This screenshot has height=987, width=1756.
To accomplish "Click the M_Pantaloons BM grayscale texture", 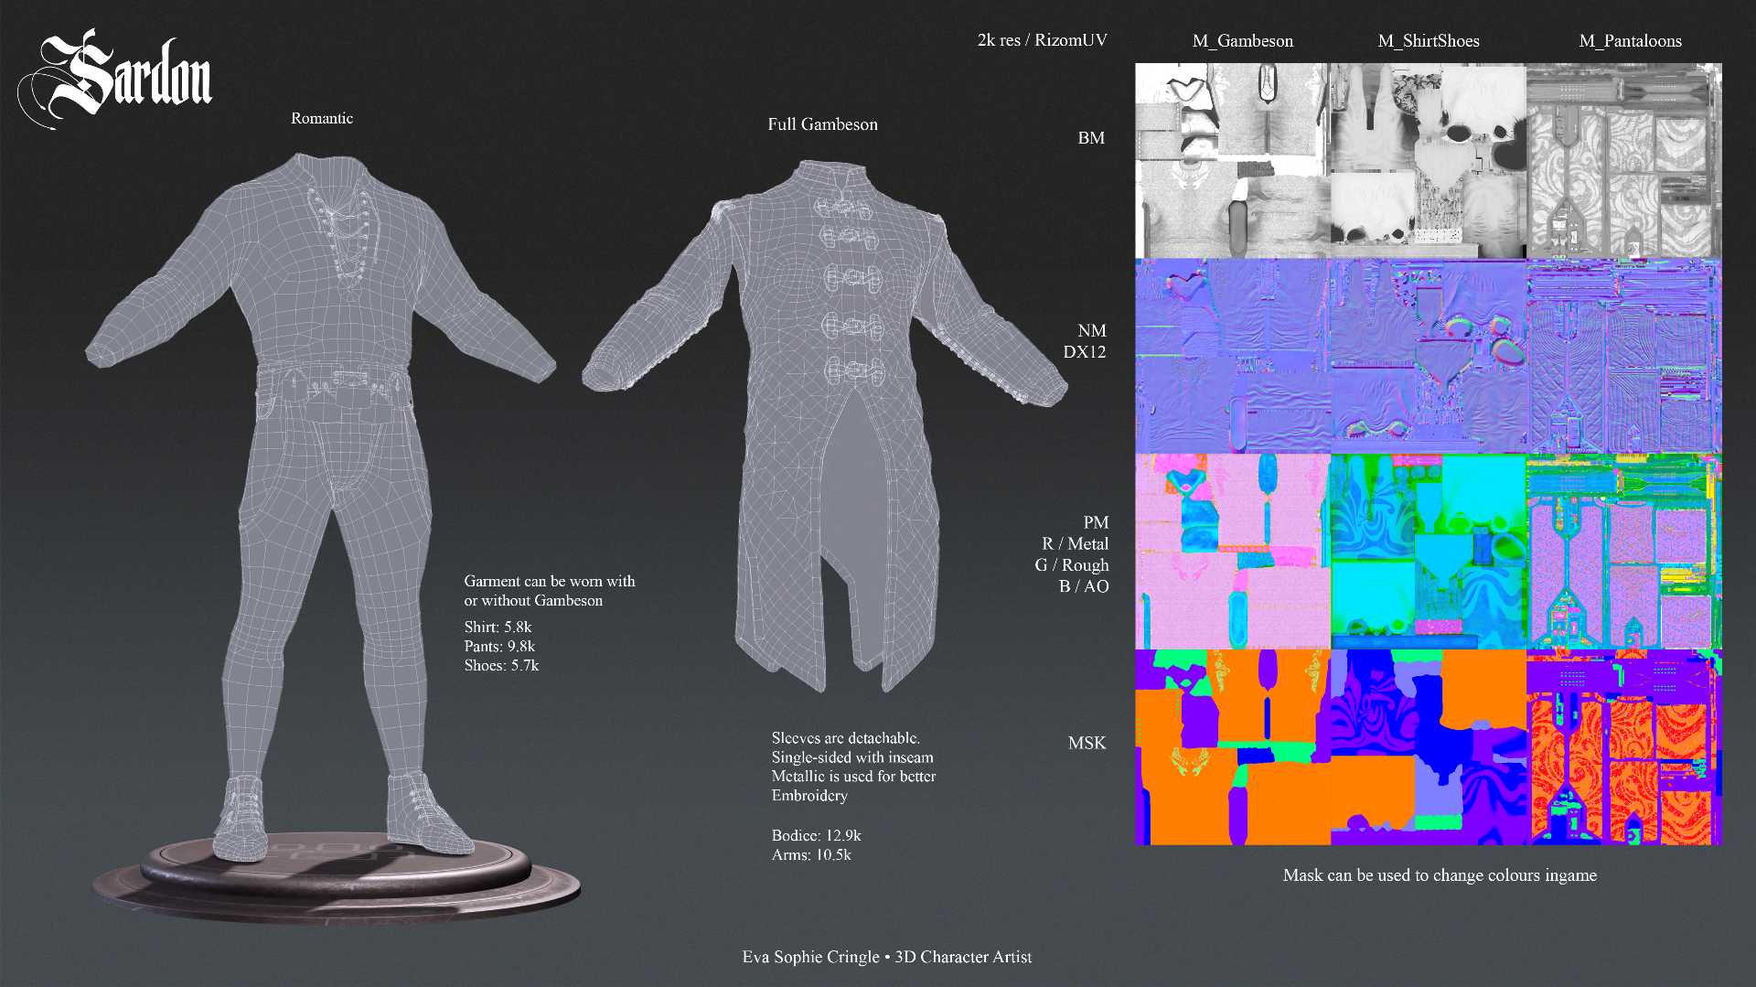I will (x=1623, y=161).
